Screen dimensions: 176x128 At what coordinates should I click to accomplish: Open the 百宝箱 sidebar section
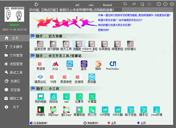point(14,90)
